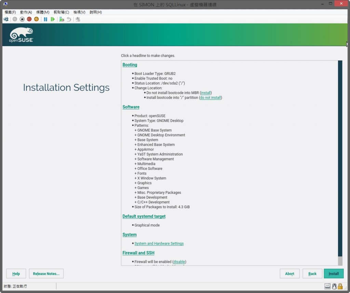Click the Abort button
Image resolution: width=350 pixels, height=293 pixels.
tap(290, 274)
